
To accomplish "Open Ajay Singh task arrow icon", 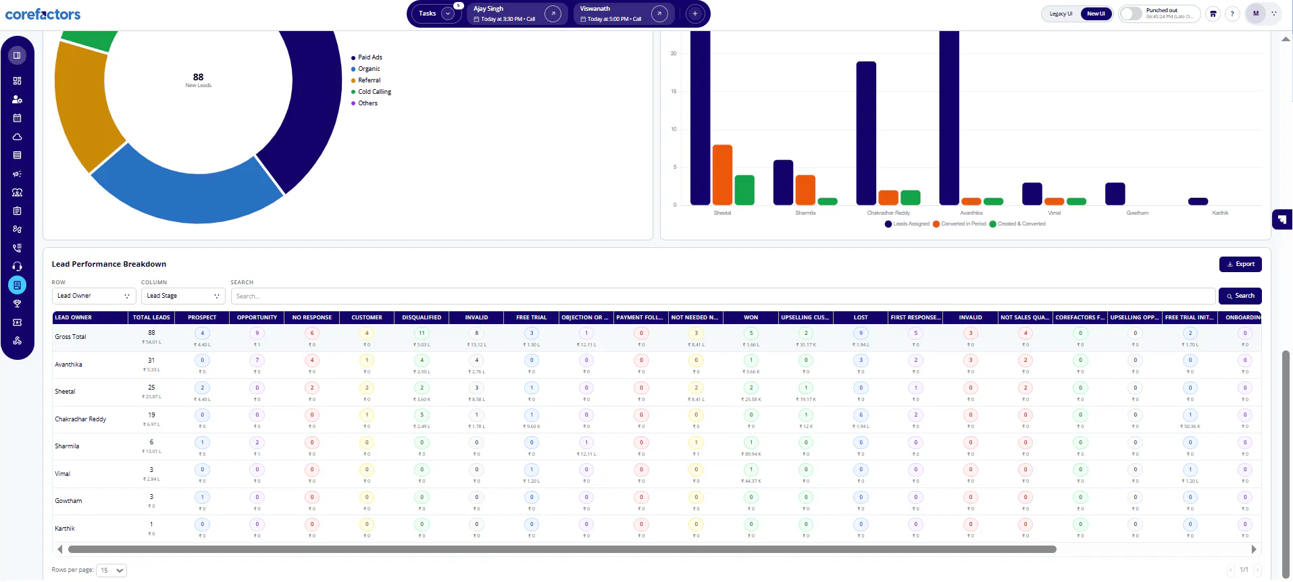I will click(553, 14).
